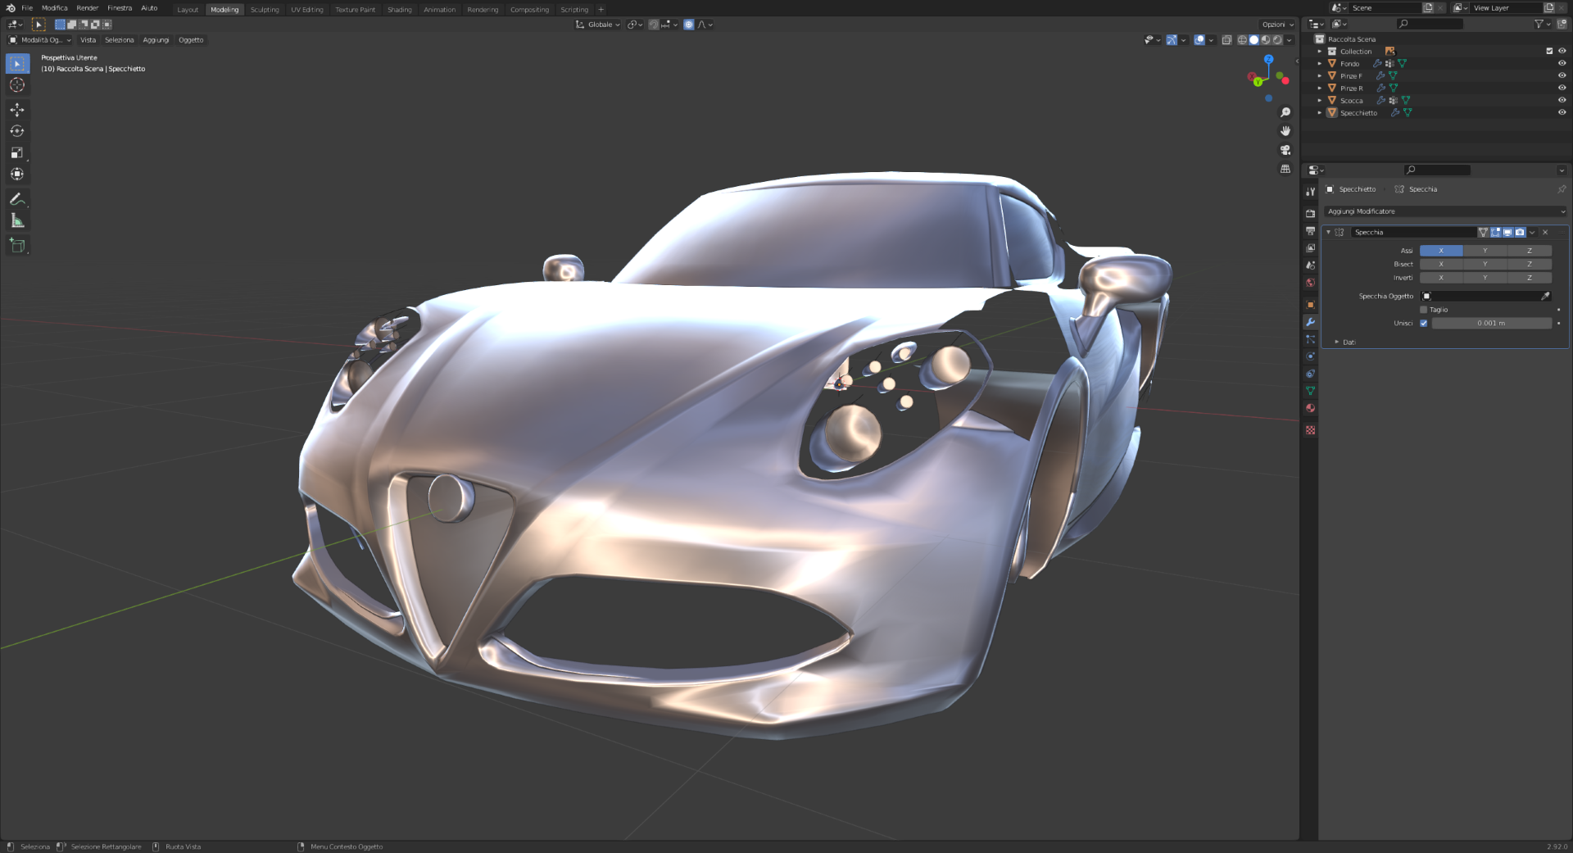The image size is (1573, 853).
Task: Open the Object properties tab
Action: 1310,305
